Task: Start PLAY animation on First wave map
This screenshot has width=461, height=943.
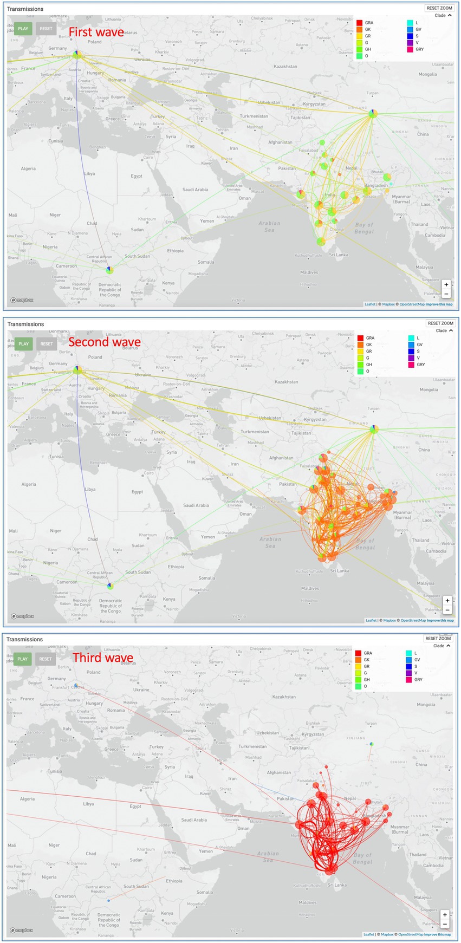Action: tap(23, 29)
